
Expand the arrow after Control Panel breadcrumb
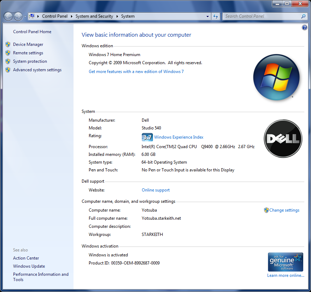coord(72,17)
